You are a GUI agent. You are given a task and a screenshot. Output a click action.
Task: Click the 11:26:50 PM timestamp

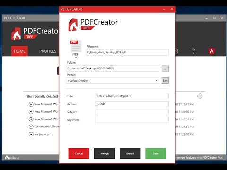click(x=186, y=112)
